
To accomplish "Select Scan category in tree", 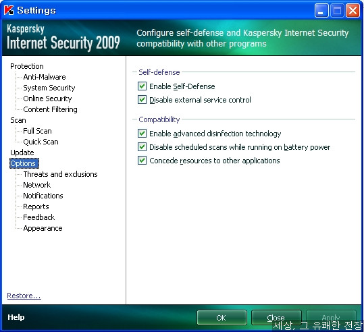I will (18, 120).
